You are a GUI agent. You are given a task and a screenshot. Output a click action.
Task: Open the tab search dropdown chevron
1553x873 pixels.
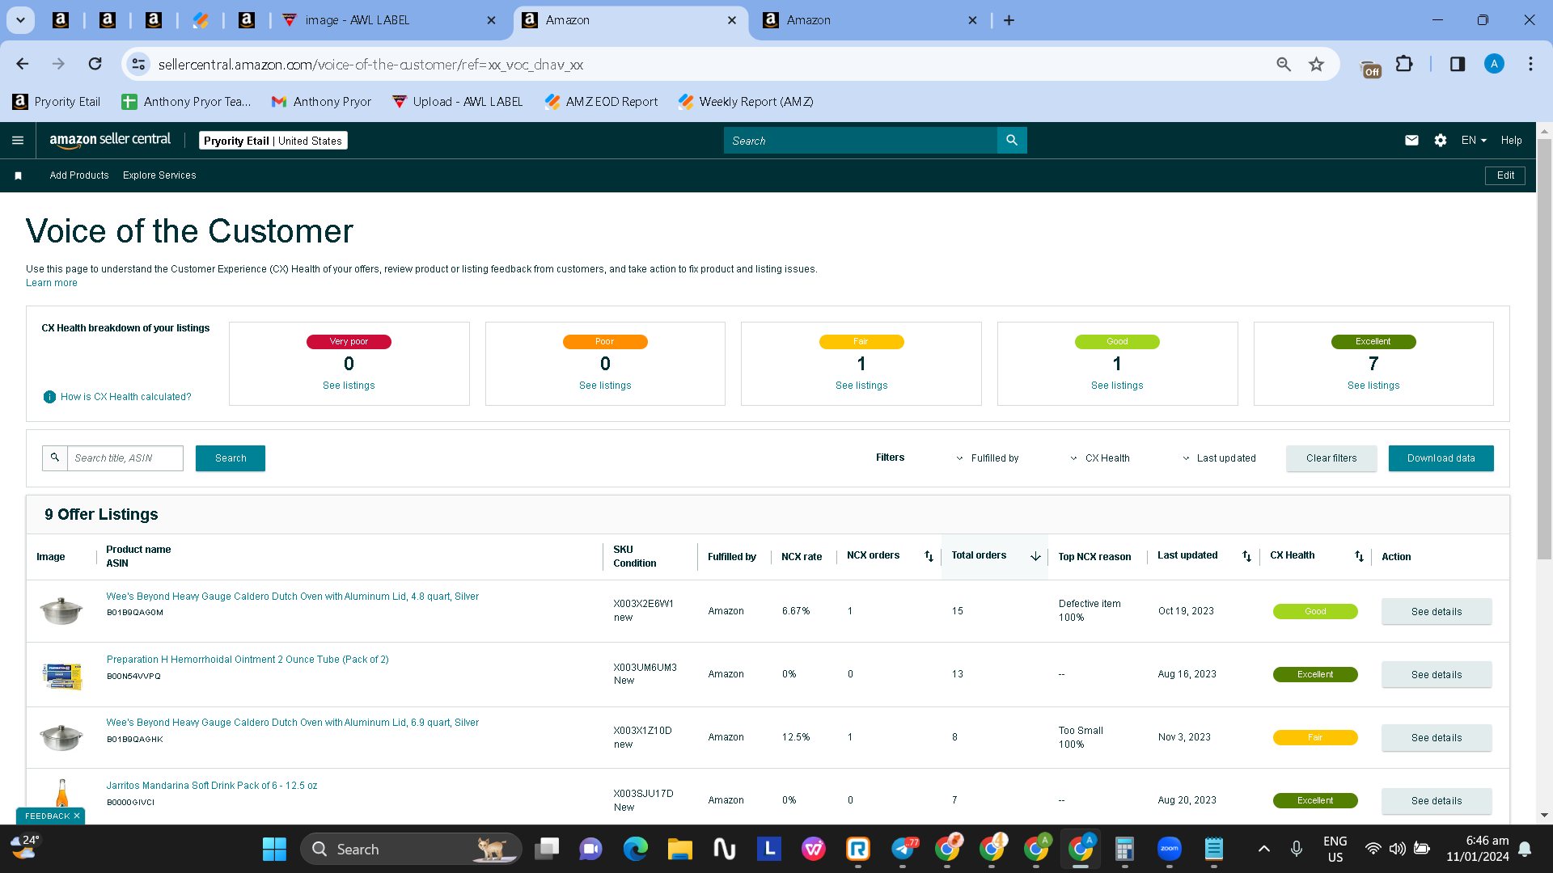click(20, 20)
